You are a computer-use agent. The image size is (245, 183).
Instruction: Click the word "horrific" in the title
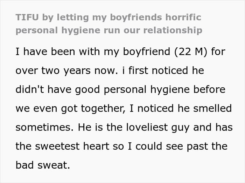[183, 17]
